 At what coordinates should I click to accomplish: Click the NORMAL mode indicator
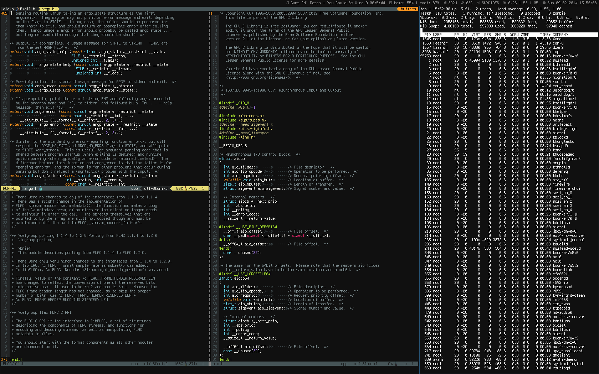[x=10, y=189]
